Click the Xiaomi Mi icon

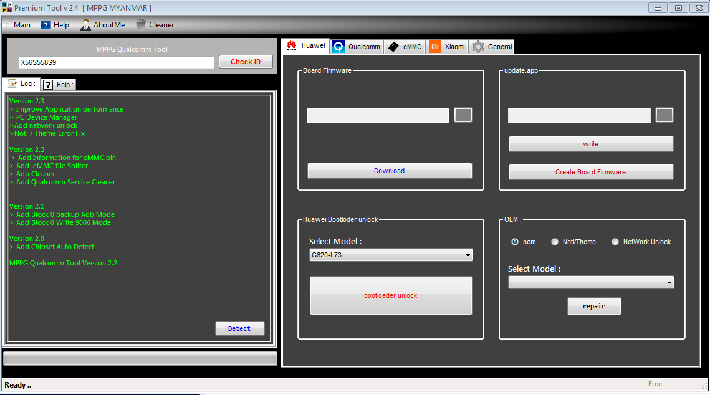[x=434, y=46]
